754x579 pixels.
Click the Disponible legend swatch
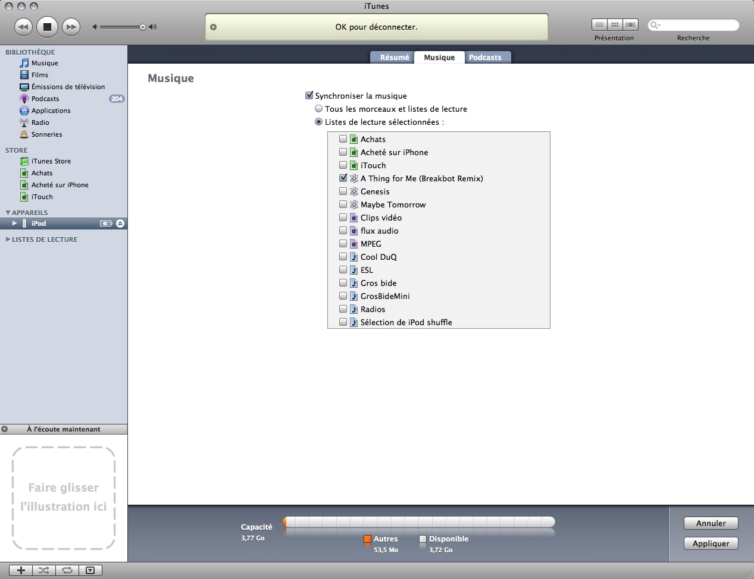point(423,539)
